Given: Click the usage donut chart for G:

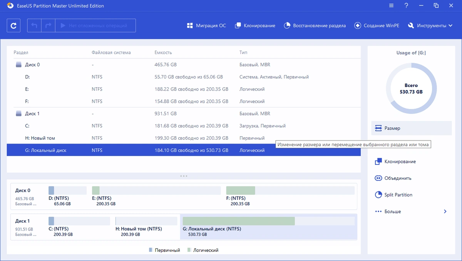Looking at the screenshot, I should click(x=411, y=89).
